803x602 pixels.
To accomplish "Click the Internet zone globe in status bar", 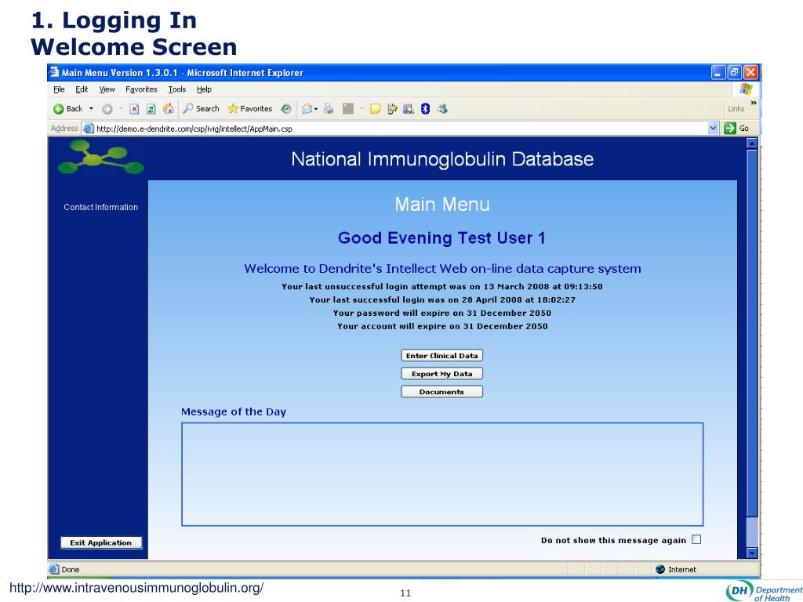I will pyautogui.click(x=660, y=569).
